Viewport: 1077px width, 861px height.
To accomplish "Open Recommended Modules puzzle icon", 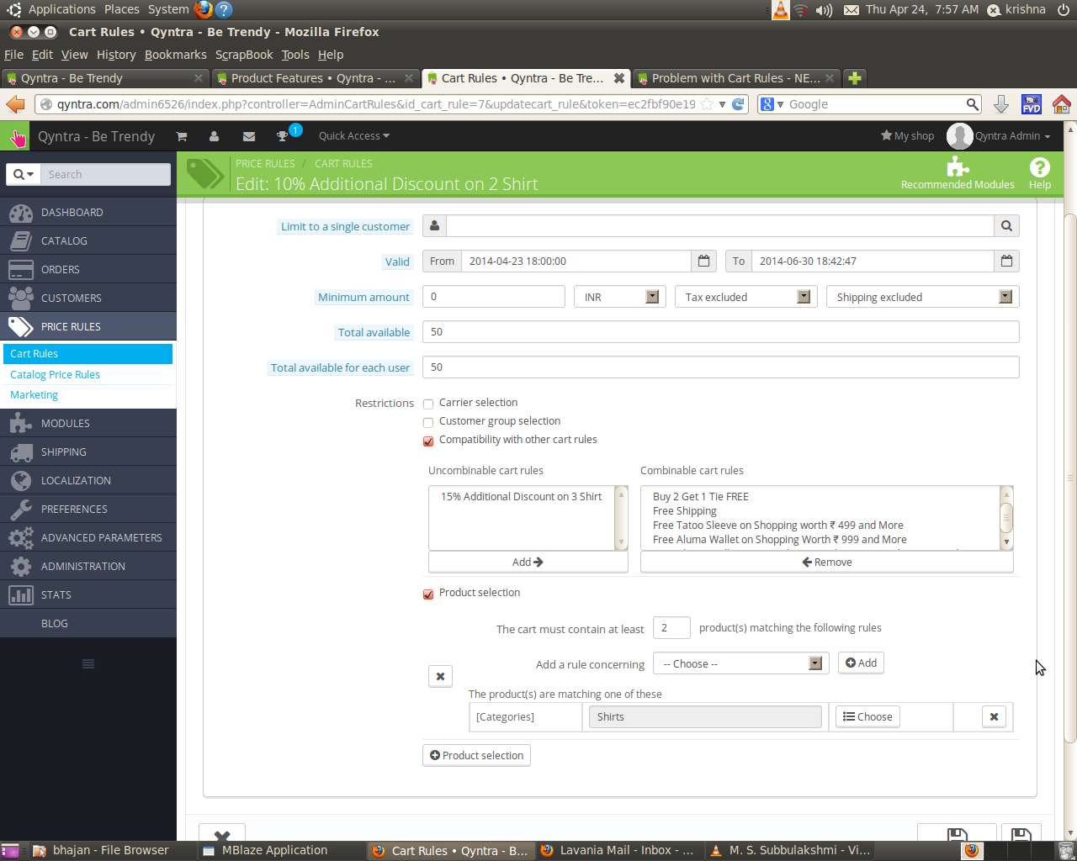I will click(958, 166).
